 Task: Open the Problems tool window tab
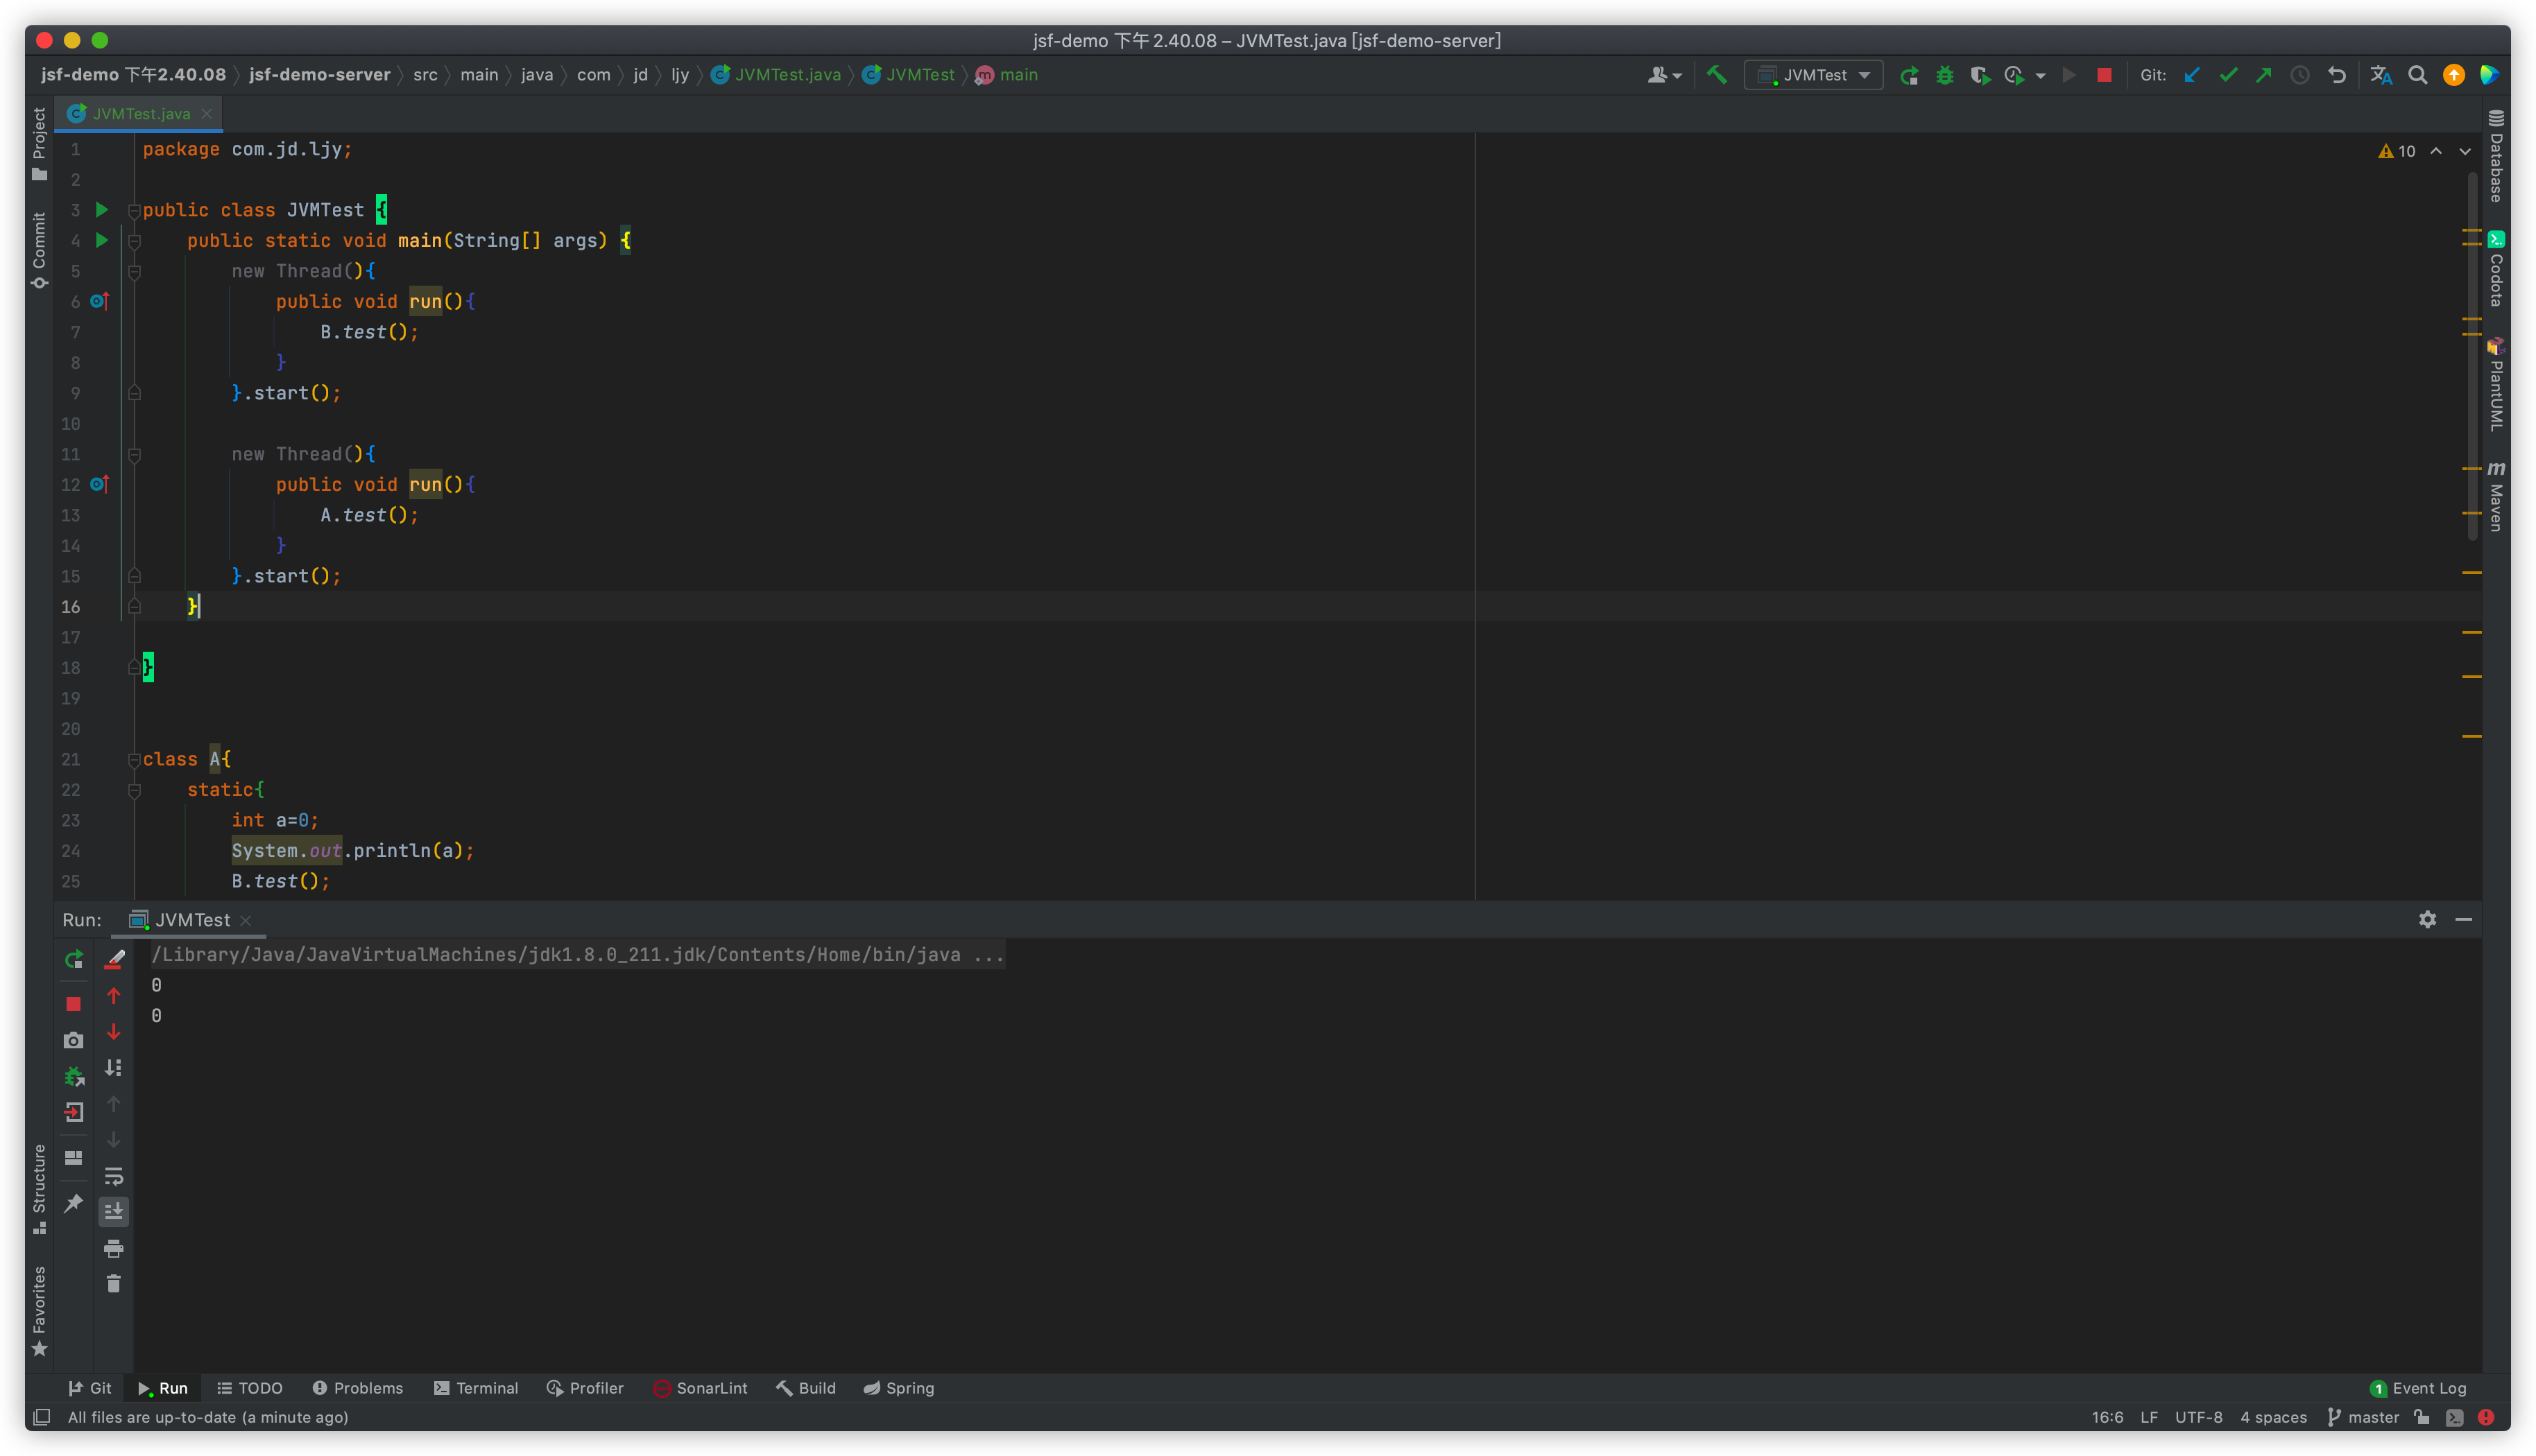358,1388
